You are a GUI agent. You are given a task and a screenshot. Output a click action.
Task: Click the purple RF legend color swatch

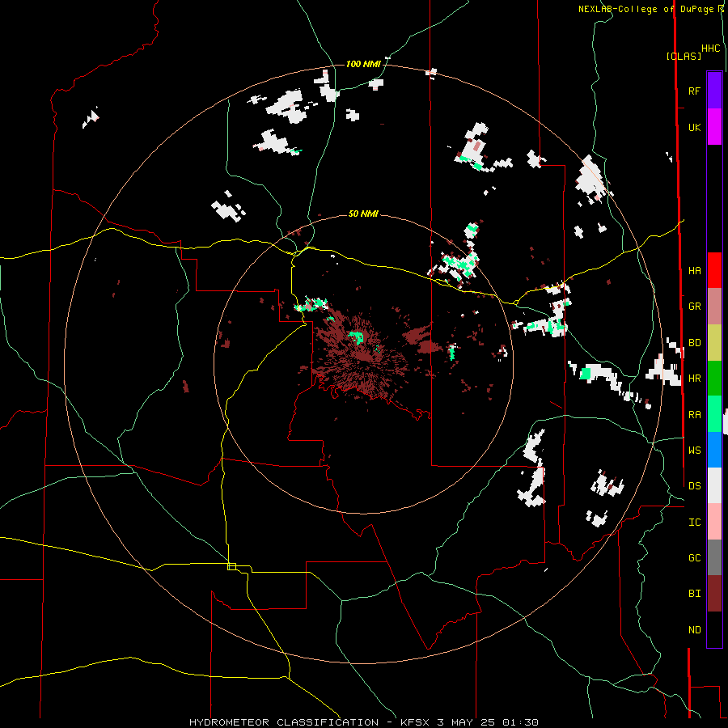[x=714, y=91]
